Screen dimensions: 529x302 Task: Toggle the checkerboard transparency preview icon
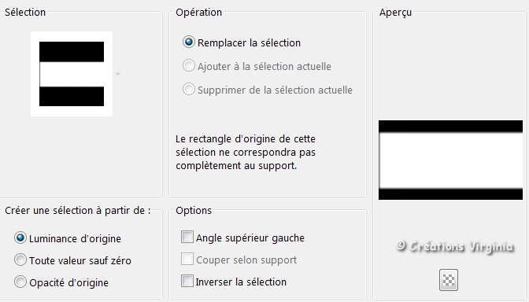click(449, 280)
